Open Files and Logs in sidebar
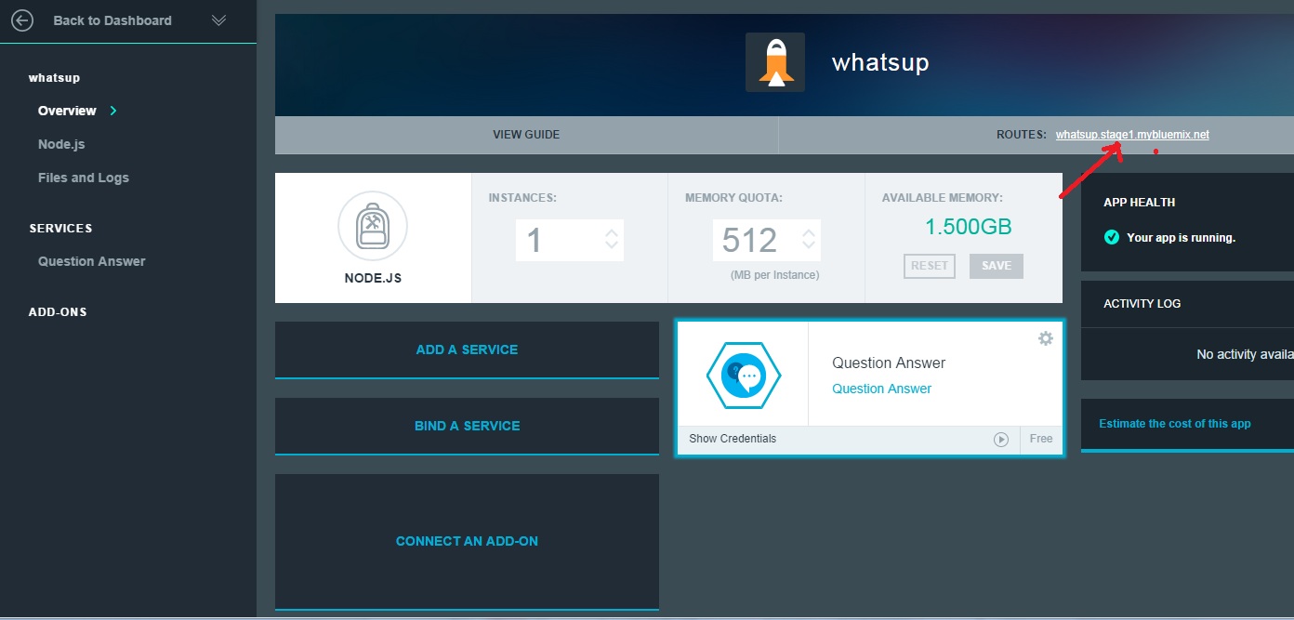The height and width of the screenshot is (620, 1294). (84, 178)
